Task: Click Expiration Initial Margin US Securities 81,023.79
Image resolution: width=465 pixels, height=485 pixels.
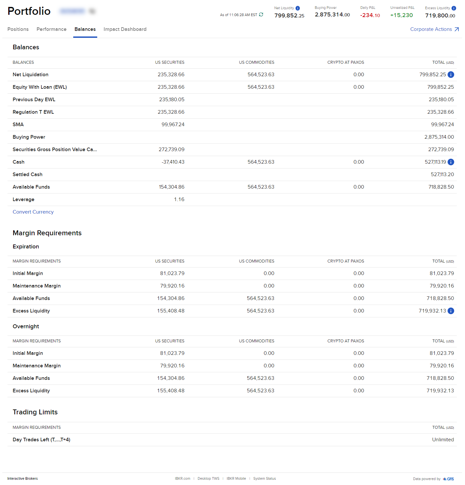Action: (172, 273)
